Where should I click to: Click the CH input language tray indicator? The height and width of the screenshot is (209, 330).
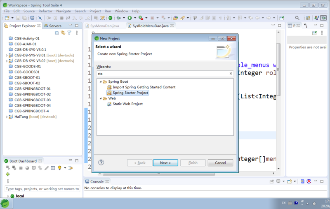(284, 203)
